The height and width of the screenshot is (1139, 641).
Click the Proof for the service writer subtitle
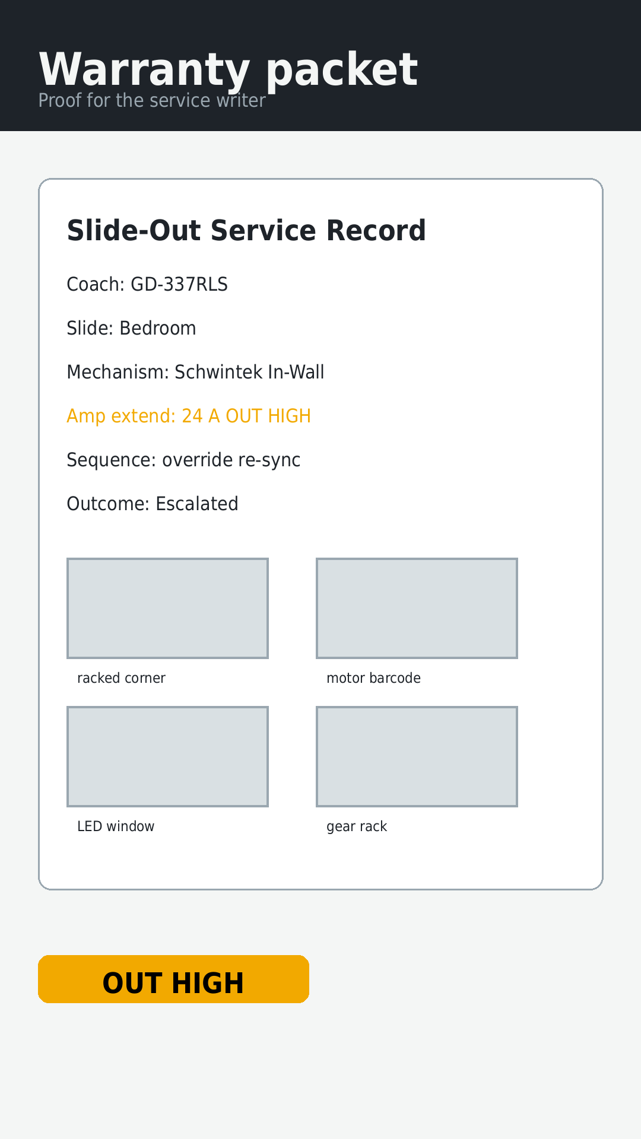[152, 100]
